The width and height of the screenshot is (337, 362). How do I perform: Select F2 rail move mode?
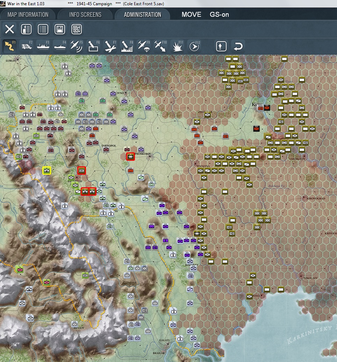[26, 46]
